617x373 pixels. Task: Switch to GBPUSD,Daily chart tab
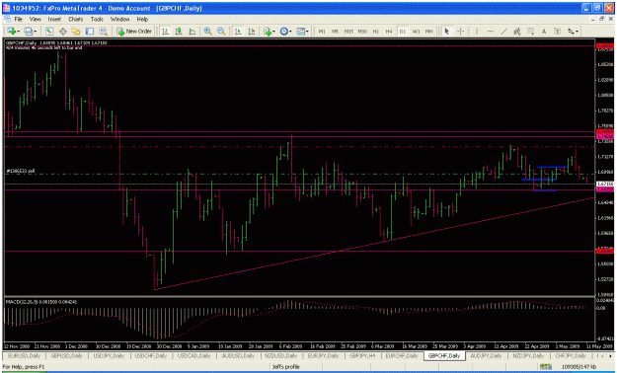pos(66,355)
